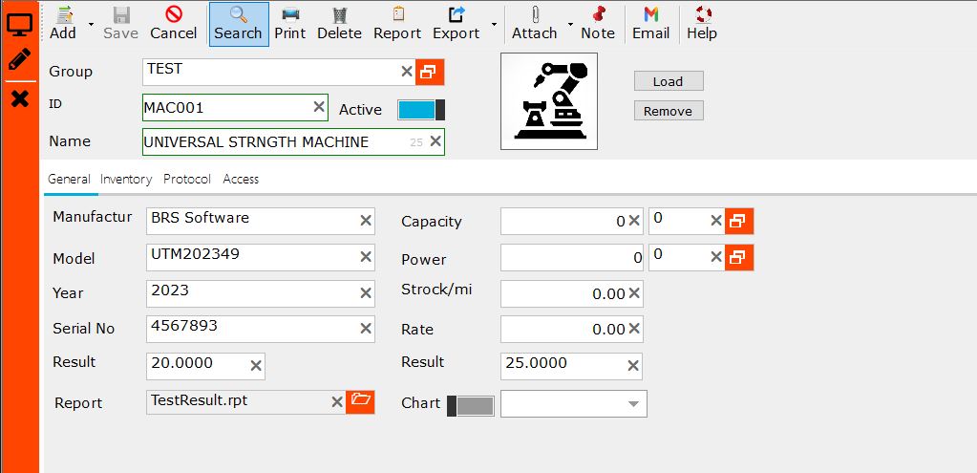Viewport: 977px width, 473px height.
Task: Clear the Name field with its X
Action: click(435, 141)
